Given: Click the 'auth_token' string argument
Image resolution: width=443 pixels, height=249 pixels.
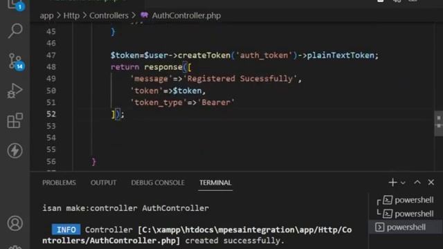Looking at the screenshot, I should click(264, 55).
